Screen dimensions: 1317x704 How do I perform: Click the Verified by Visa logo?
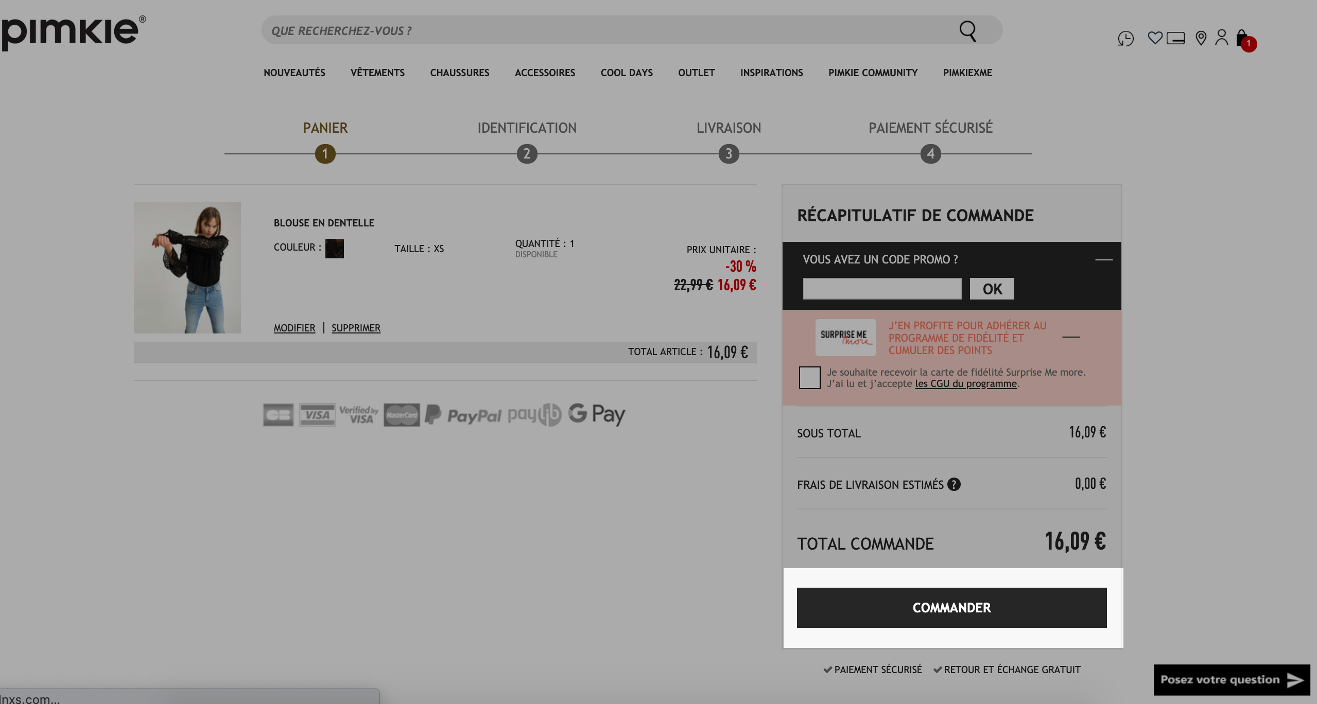click(x=359, y=414)
